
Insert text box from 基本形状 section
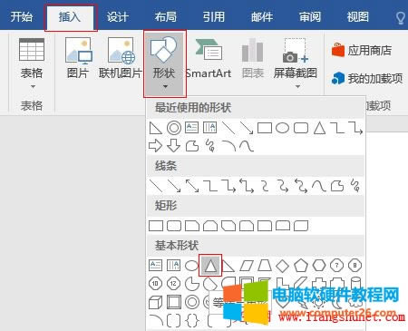[x=156, y=265]
